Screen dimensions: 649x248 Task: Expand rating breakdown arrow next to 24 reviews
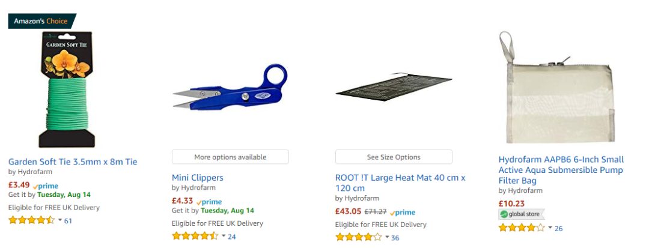[x=224, y=236]
